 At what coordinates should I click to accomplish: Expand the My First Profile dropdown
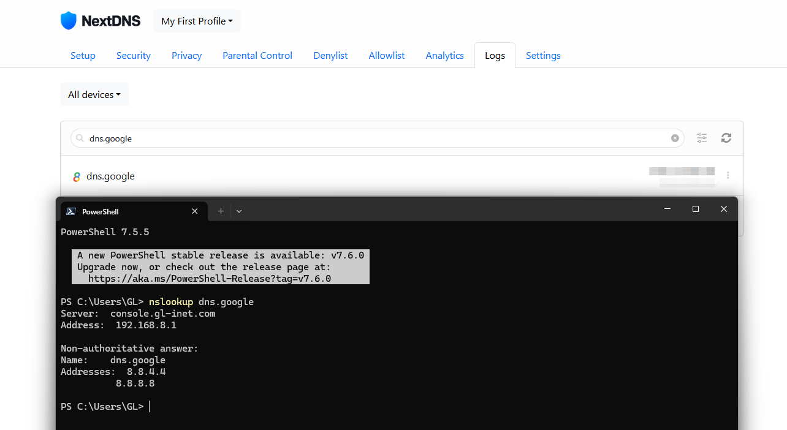pyautogui.click(x=197, y=21)
